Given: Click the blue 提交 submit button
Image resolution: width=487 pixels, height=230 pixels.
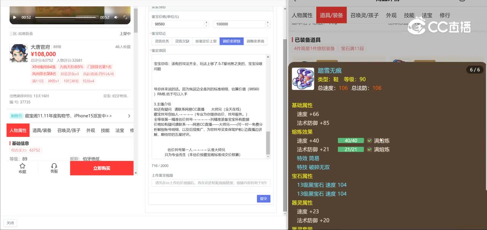Looking at the screenshot, I should point(263,198).
